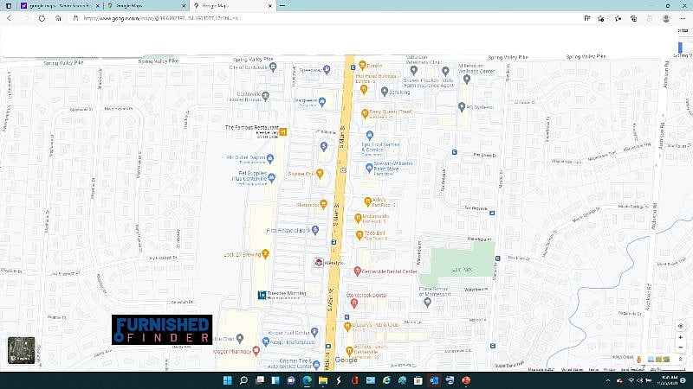This screenshot has width=693, height=389.
Task: Click the Suburban Veterinary Clinic pin
Action: coord(414,70)
